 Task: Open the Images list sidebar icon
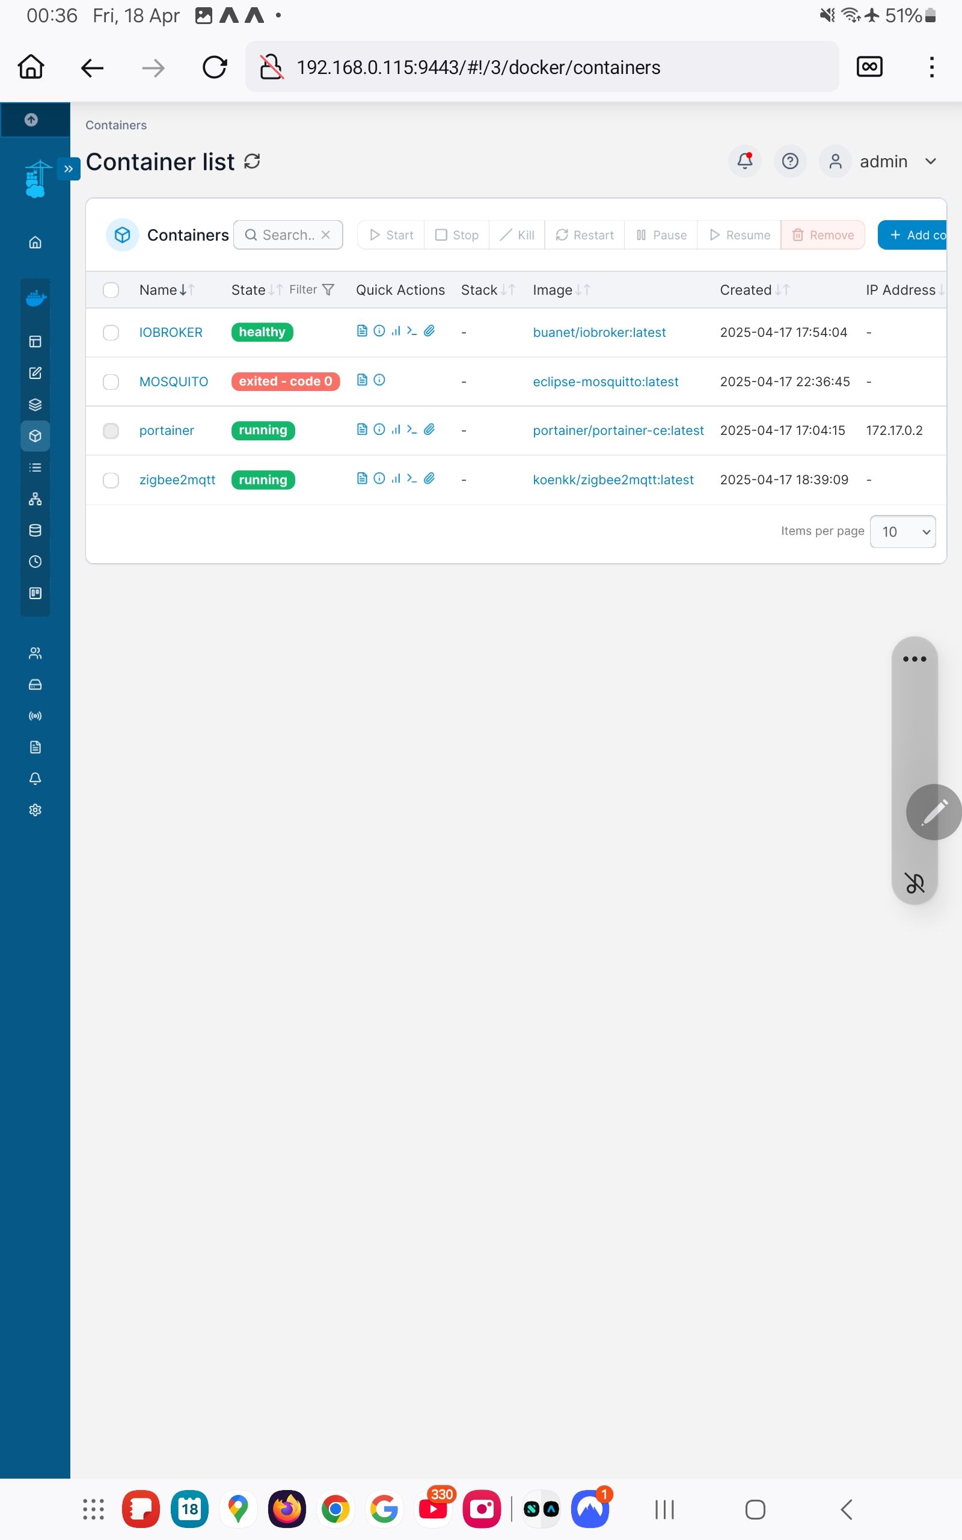35,468
